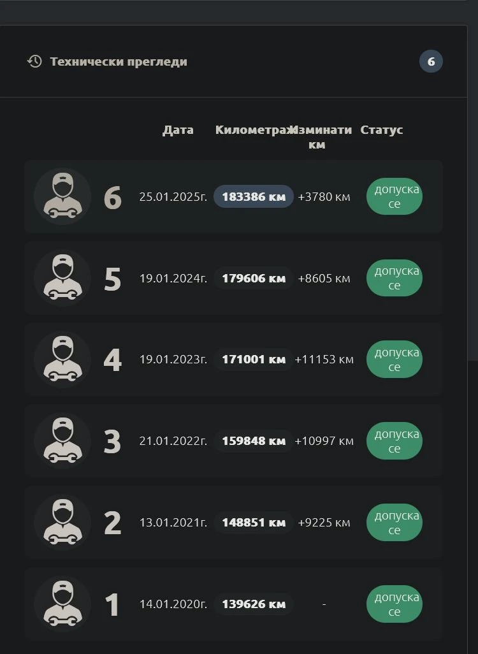Click the mechanic icon for inspection 2
Image resolution: width=478 pixels, height=654 pixels.
coord(62,523)
